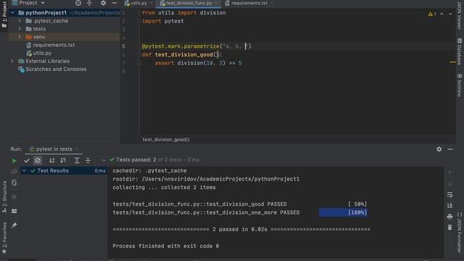Hide the Run tool window
The image size is (464, 261).
pos(450,149)
